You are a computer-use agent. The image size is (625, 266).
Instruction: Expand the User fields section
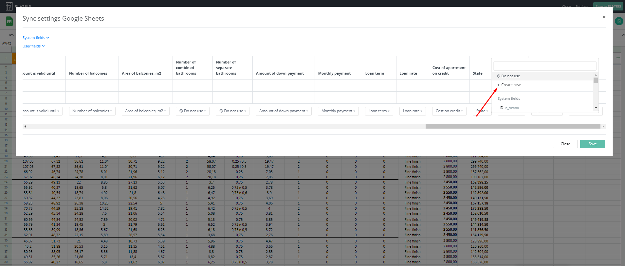click(x=33, y=46)
